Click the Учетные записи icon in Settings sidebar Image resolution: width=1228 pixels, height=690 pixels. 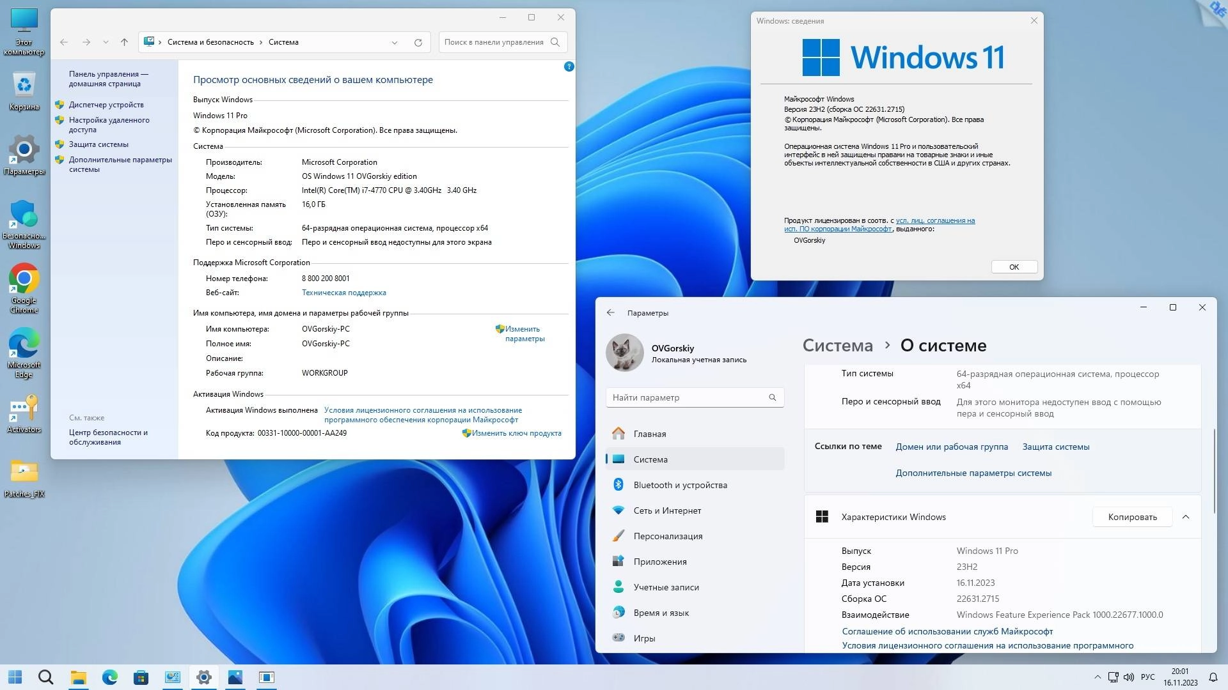(x=618, y=587)
